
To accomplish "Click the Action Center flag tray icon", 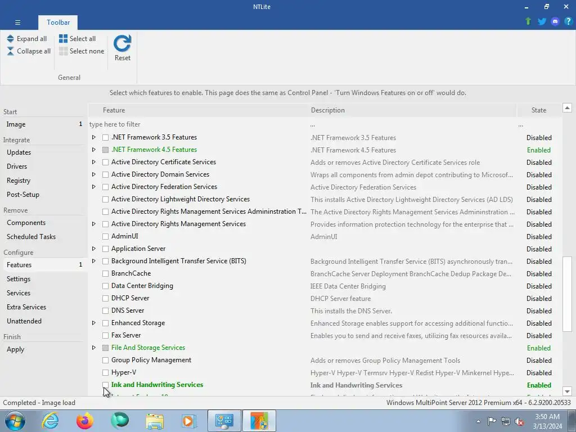I will [x=492, y=421].
